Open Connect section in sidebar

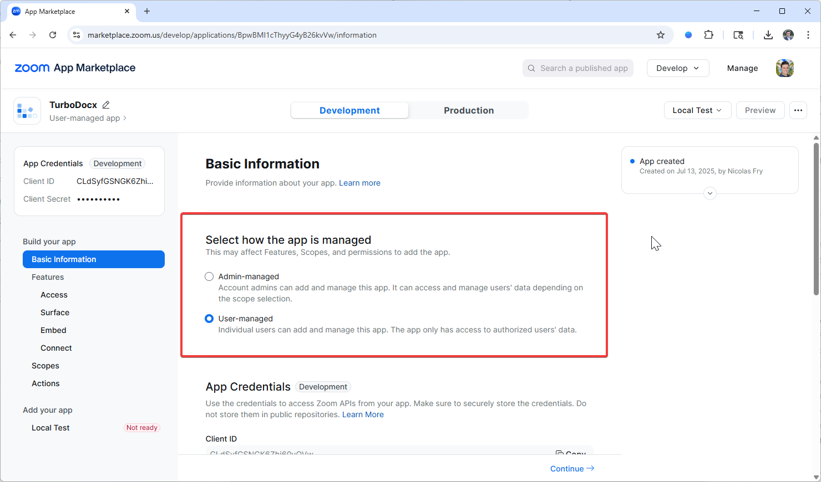tap(56, 348)
